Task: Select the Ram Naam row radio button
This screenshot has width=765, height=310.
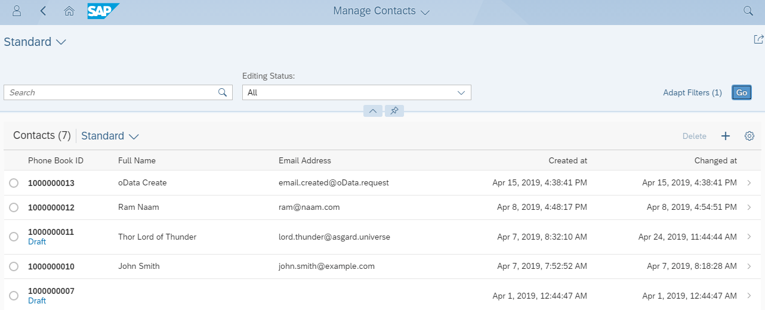Action: click(x=14, y=207)
